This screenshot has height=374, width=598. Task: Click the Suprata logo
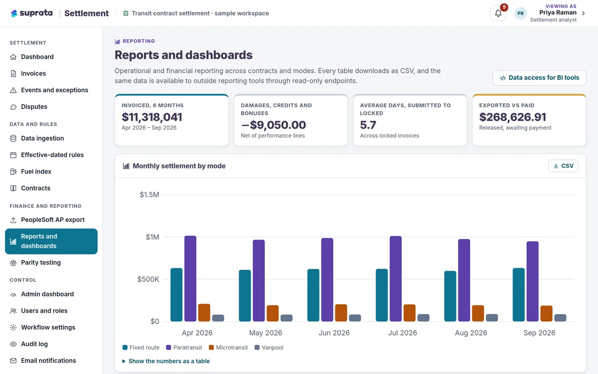click(31, 13)
